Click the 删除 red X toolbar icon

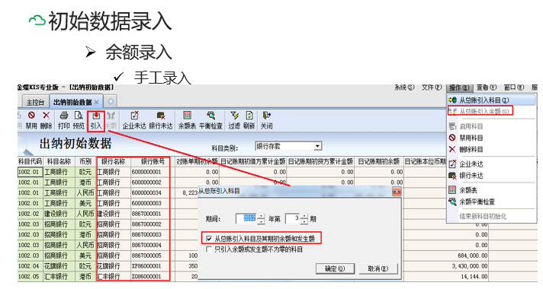[46, 120]
